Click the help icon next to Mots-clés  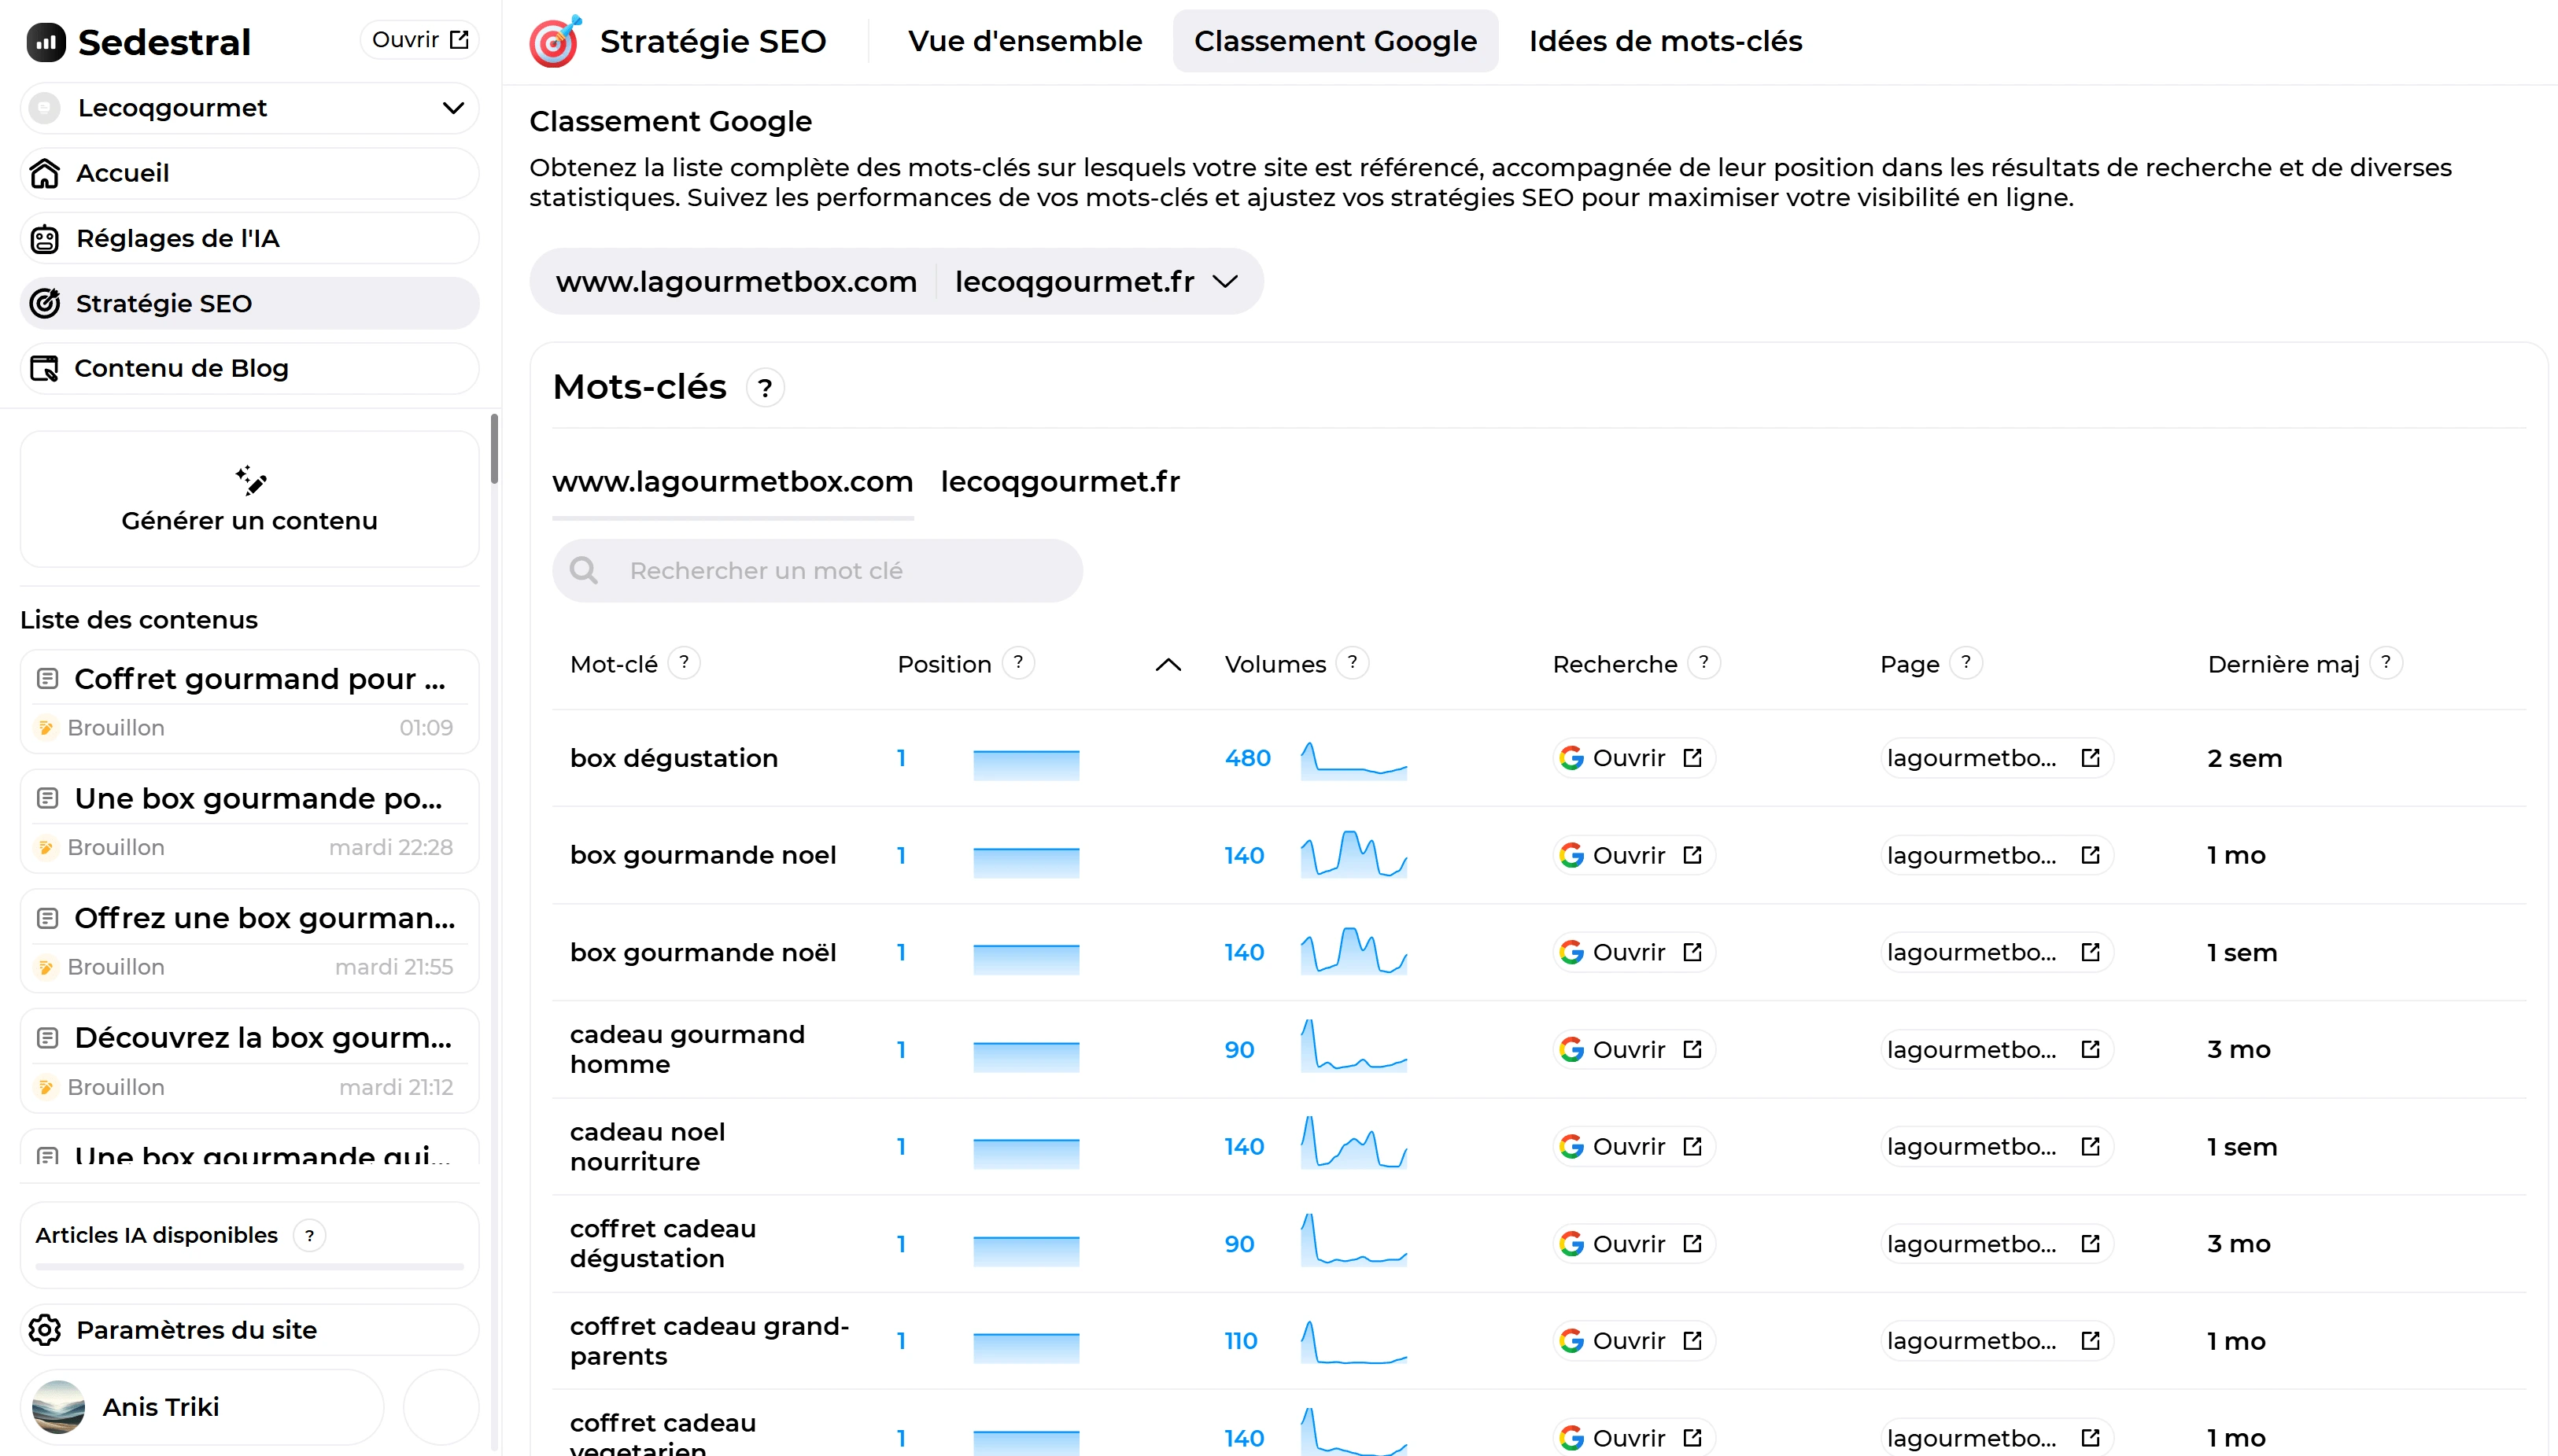765,388
